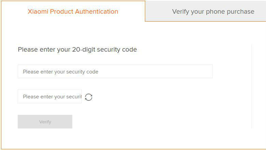Viewport: 266px width, 150px height.
Task: Focus the 20-digit security code field
Action: point(115,72)
